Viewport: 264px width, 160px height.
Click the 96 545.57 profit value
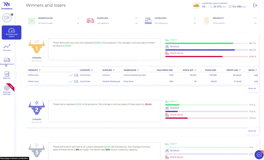point(237,75)
